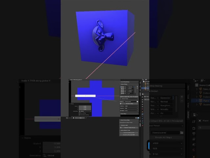Toggle the eye icon on the Basecolor row
This screenshot has width=210, height=158.
pyautogui.click(x=121, y=87)
